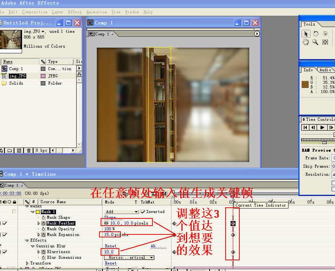335x271 pixels.
Task: Click the yellow Mask 1 color swatch
Action: (x=38, y=212)
